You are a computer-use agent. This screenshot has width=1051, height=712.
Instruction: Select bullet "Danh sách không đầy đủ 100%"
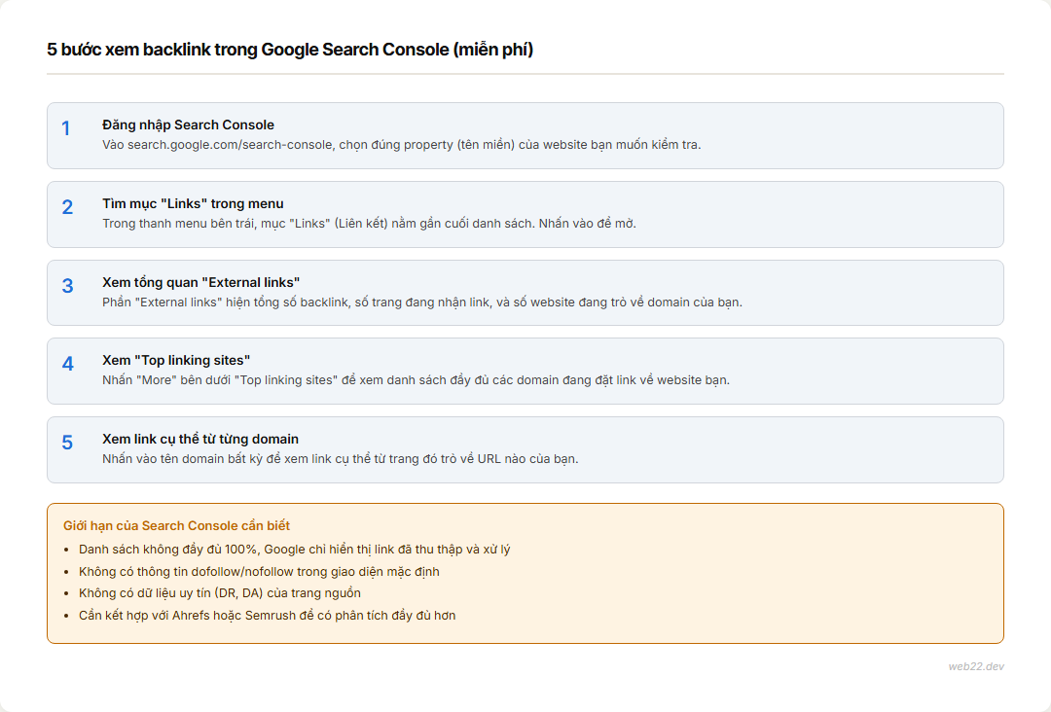click(294, 550)
